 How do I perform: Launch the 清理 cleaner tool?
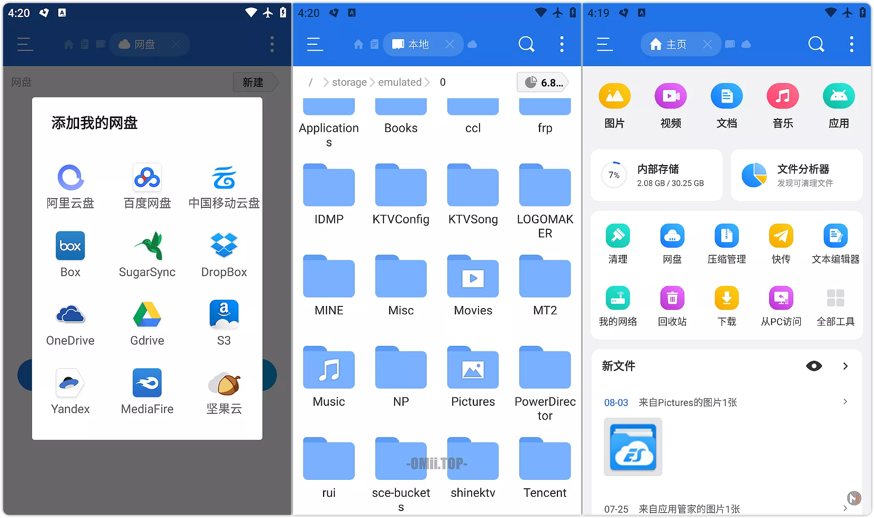tap(618, 244)
